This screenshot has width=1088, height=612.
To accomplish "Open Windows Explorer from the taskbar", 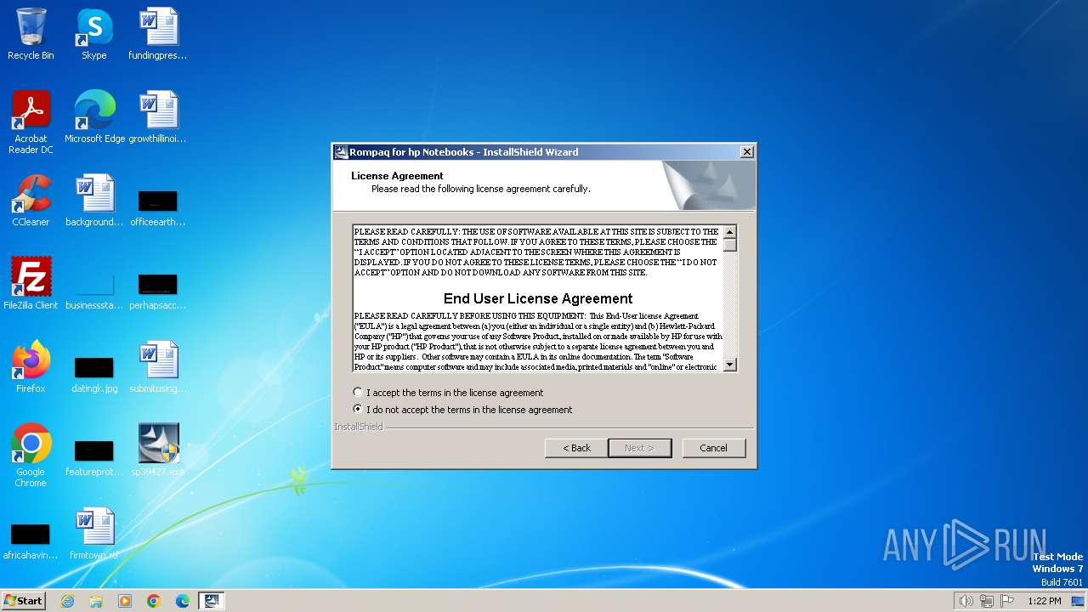I will point(96,601).
